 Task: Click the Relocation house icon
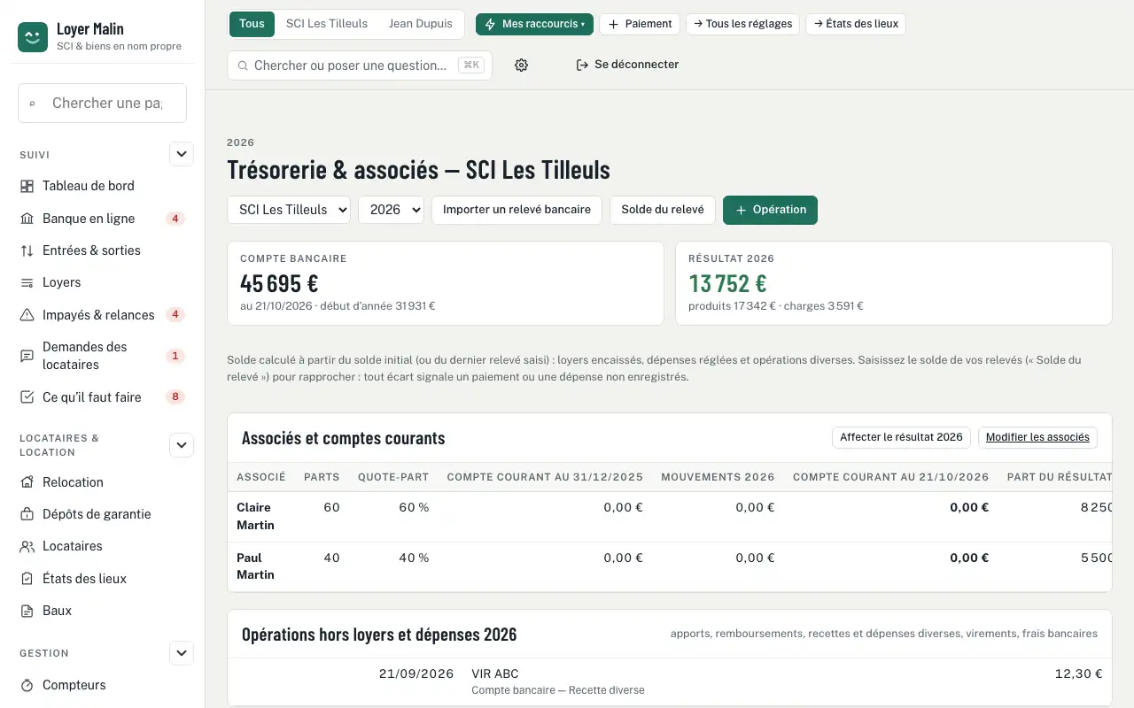27,482
